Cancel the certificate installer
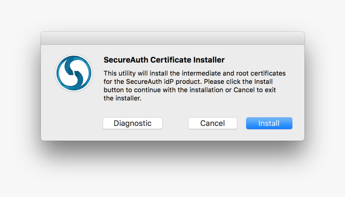345x197 pixels. point(213,123)
